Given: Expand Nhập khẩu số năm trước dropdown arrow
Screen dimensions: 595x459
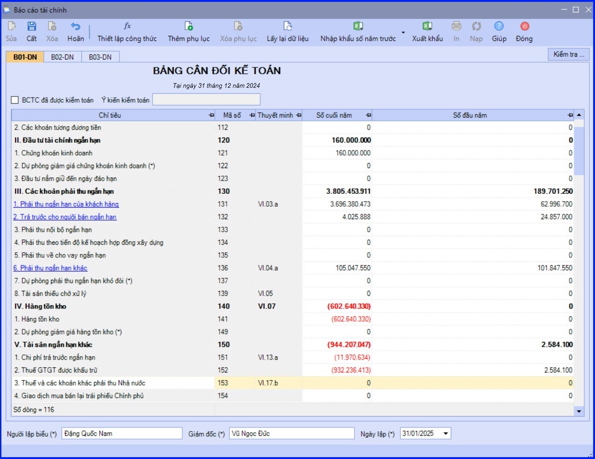Looking at the screenshot, I should pos(403,33).
